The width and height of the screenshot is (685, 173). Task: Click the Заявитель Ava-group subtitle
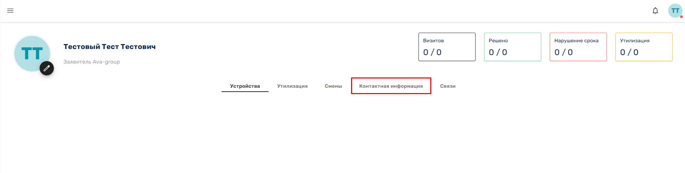(92, 62)
